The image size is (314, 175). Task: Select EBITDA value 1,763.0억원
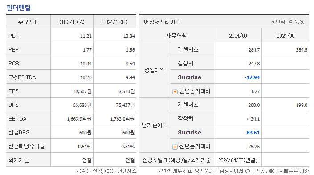click(122, 119)
